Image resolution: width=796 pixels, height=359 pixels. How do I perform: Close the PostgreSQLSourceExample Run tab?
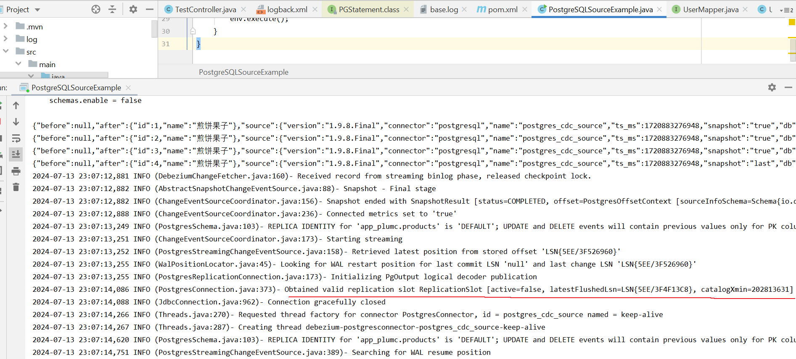pyautogui.click(x=128, y=87)
